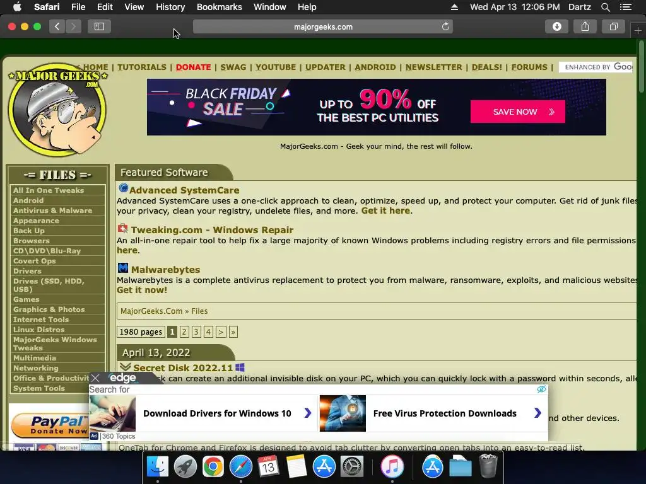Open Notes from the Dock
Viewport: 646px width, 484px height.
coord(297,467)
